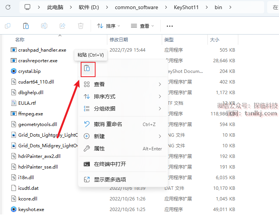Viewport: 279px width, 216px height.
Task: Click the paste icon in the context menu
Action: [87, 68]
